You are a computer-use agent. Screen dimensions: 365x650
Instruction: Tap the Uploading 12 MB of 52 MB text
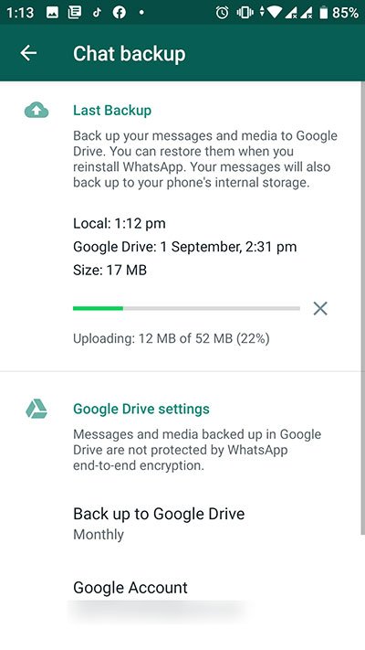[x=172, y=338]
